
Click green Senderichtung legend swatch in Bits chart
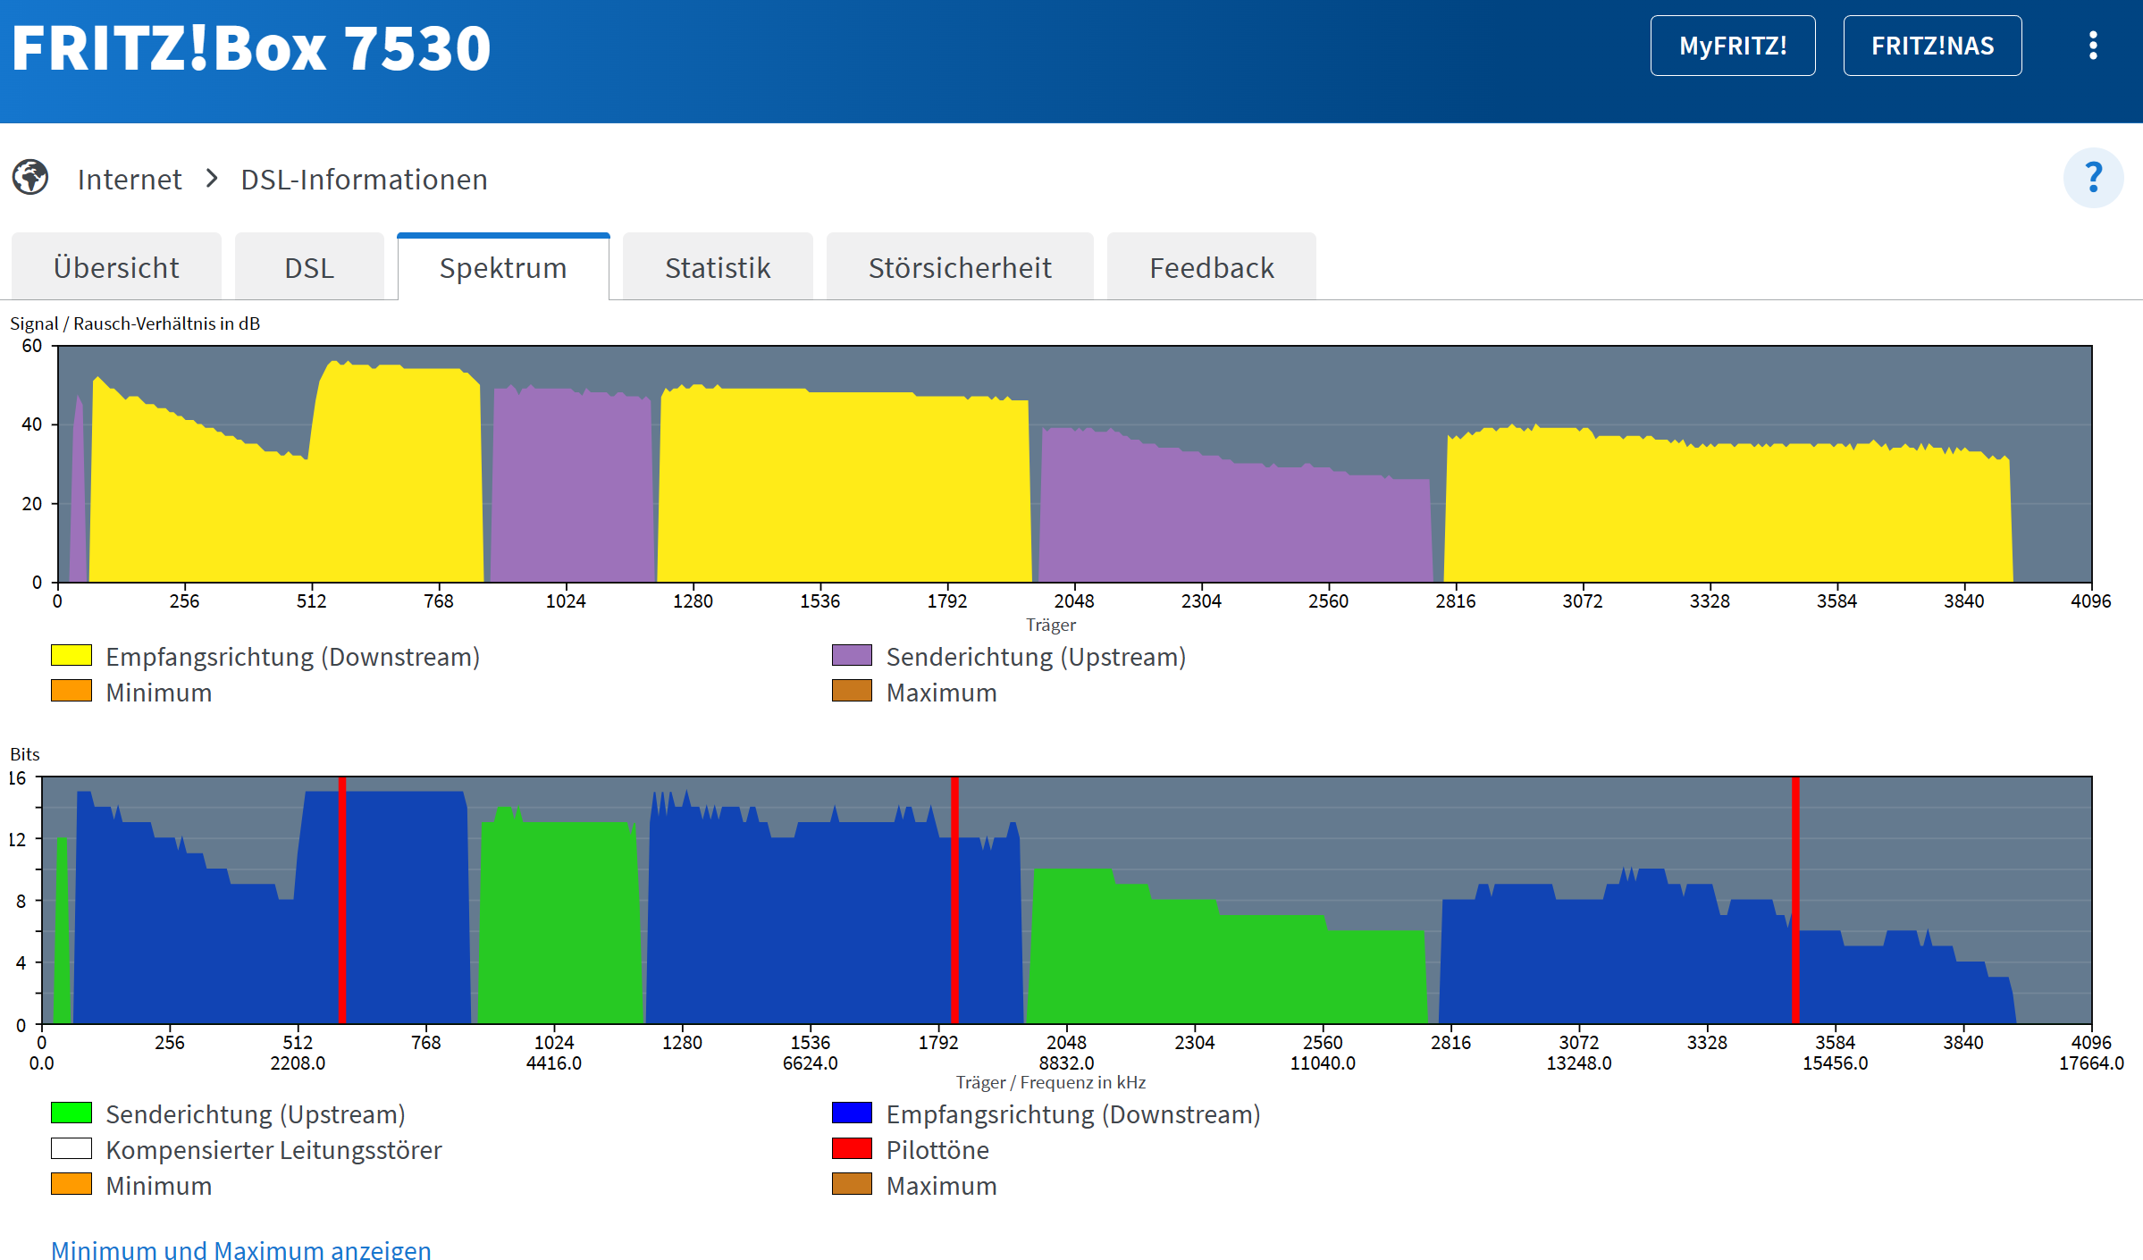click(x=71, y=1113)
